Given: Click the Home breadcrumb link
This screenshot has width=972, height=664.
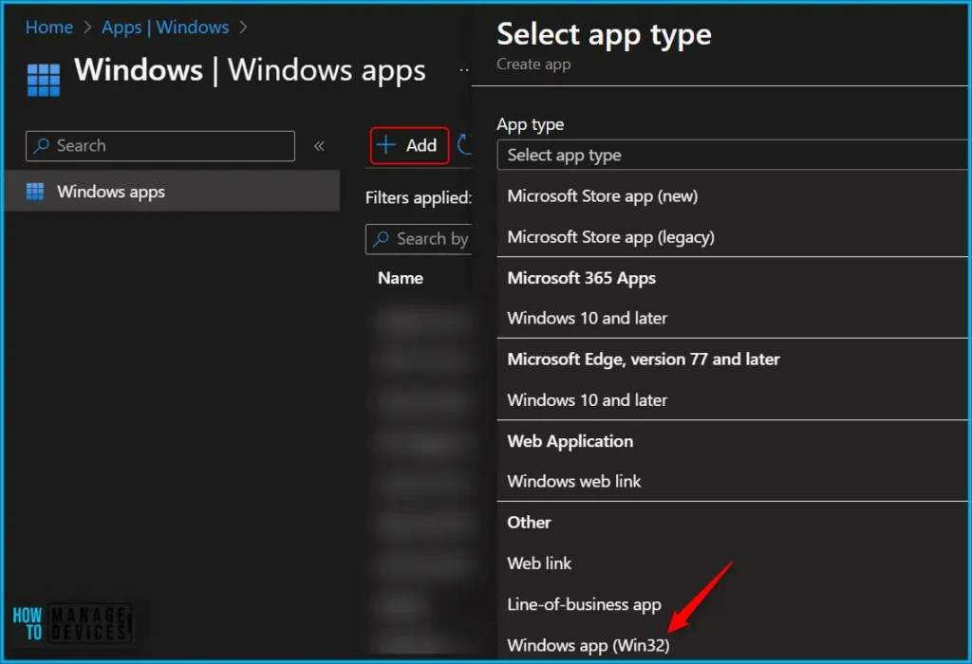Looking at the screenshot, I should 49,28.
